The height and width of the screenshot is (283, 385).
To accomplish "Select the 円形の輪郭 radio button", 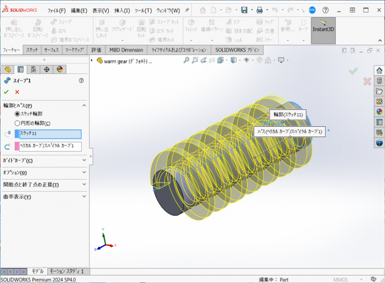I will (18, 124).
